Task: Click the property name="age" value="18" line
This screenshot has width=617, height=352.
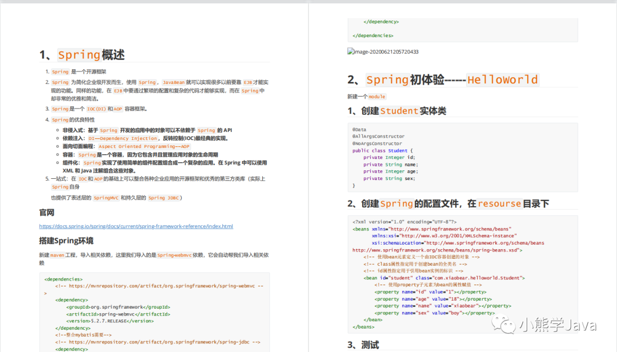Action: (x=433, y=299)
